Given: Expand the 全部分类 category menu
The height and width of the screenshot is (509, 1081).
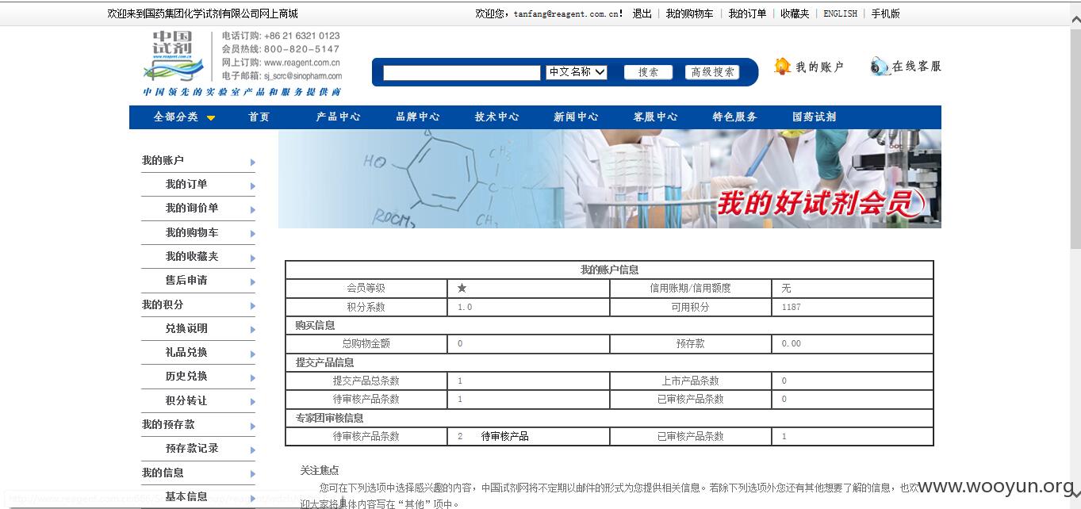Looking at the screenshot, I should [184, 117].
